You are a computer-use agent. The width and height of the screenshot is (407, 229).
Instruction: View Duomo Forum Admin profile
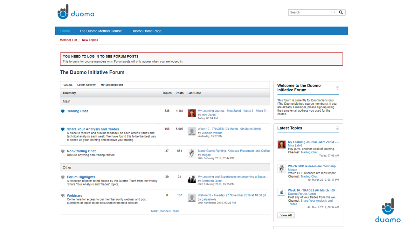(x=302, y=194)
